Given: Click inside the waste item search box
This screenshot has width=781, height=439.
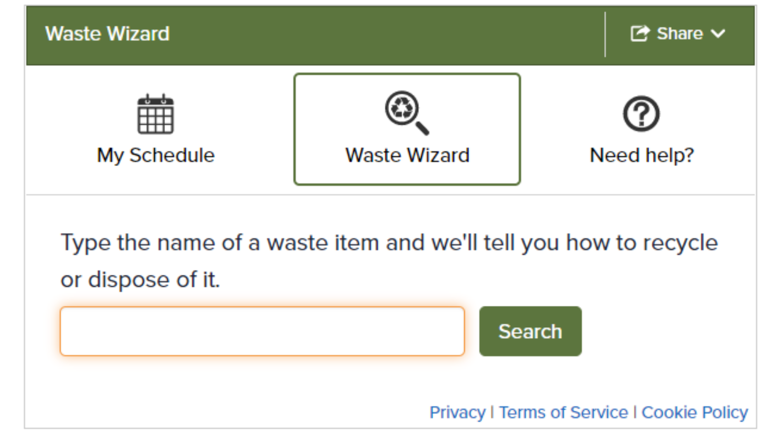Looking at the screenshot, I should point(262,331).
